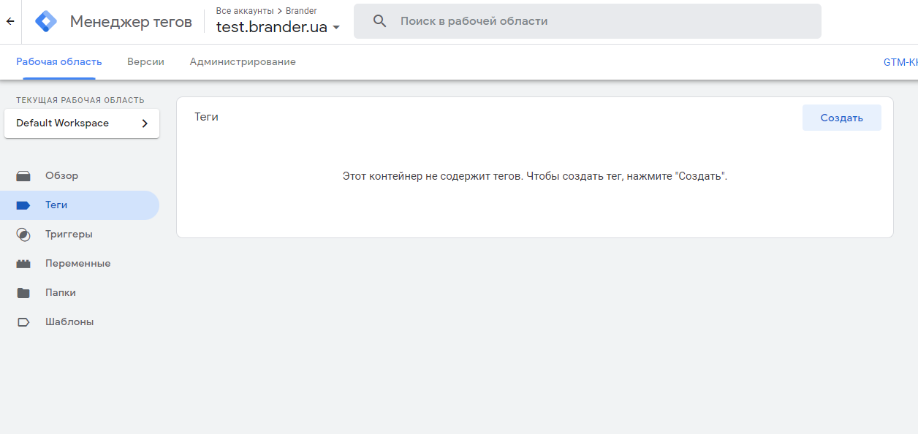Image resolution: width=918 pixels, height=434 pixels.
Task: Click the GTM container ID link
Action: click(x=900, y=62)
